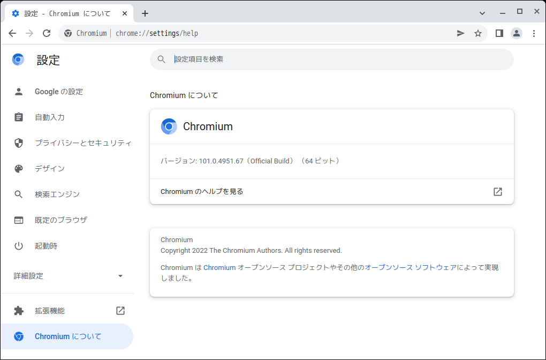
Task: Click the forward navigation arrow
Action: pos(29,33)
